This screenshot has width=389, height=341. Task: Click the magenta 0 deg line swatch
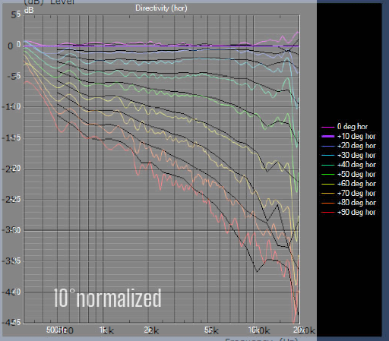point(328,127)
